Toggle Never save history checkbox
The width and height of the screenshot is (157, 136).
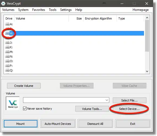tap(25, 109)
